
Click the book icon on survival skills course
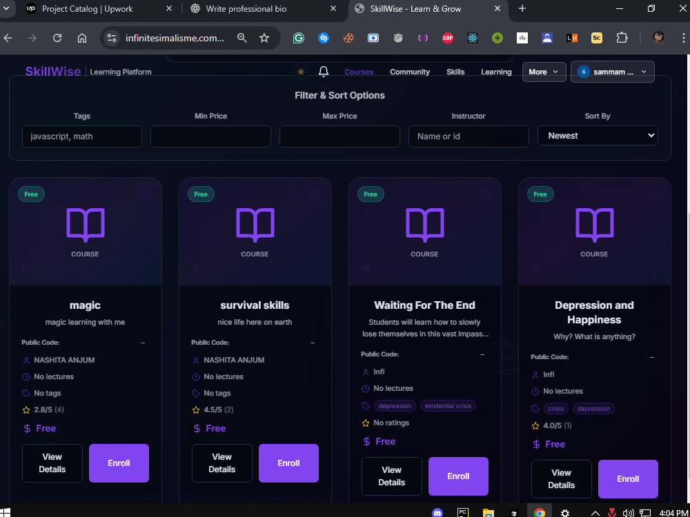coord(255,225)
